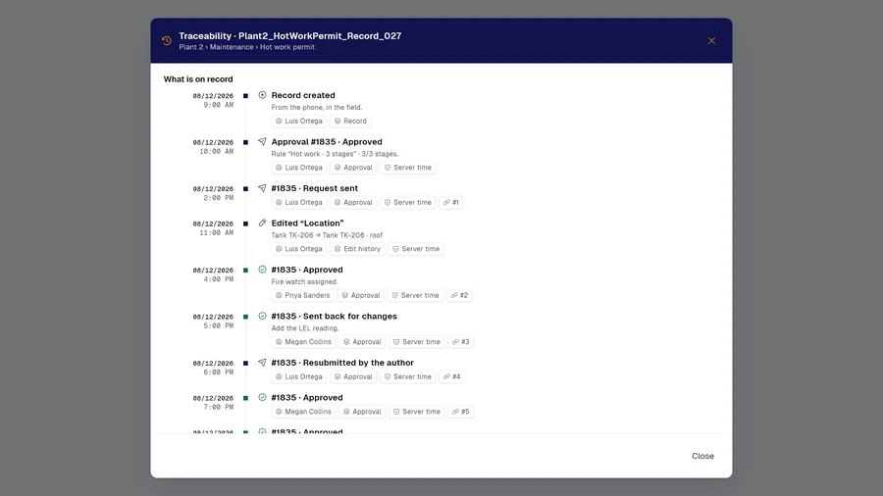Click the "#1835 · Request sent" title
The height and width of the screenshot is (496, 883).
point(314,188)
